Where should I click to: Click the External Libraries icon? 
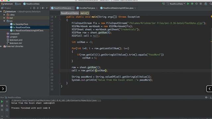tap(4, 46)
